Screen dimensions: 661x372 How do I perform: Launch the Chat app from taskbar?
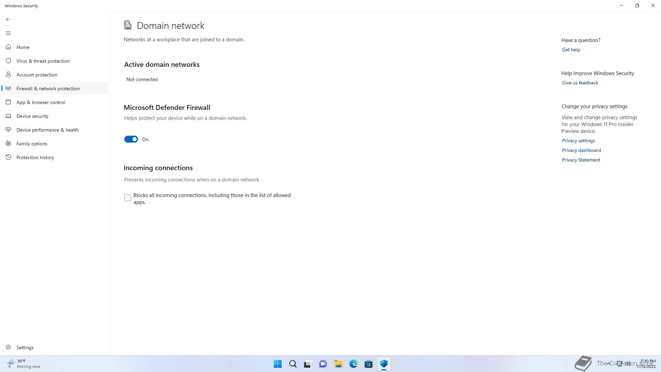coord(323,364)
